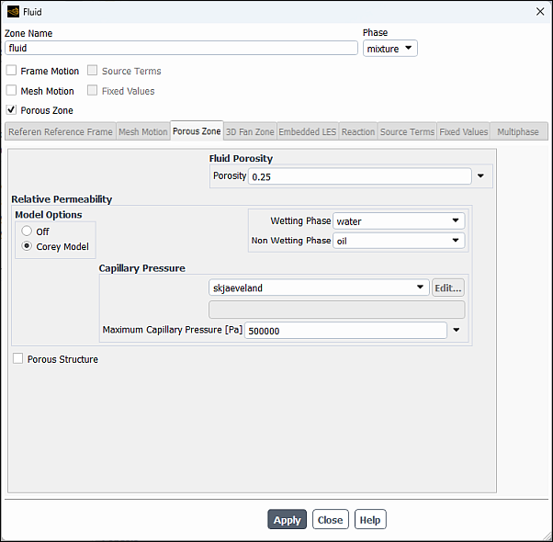Open the Wetting Phase water dropdown
Viewport: 553px width, 542px height.
(x=399, y=221)
